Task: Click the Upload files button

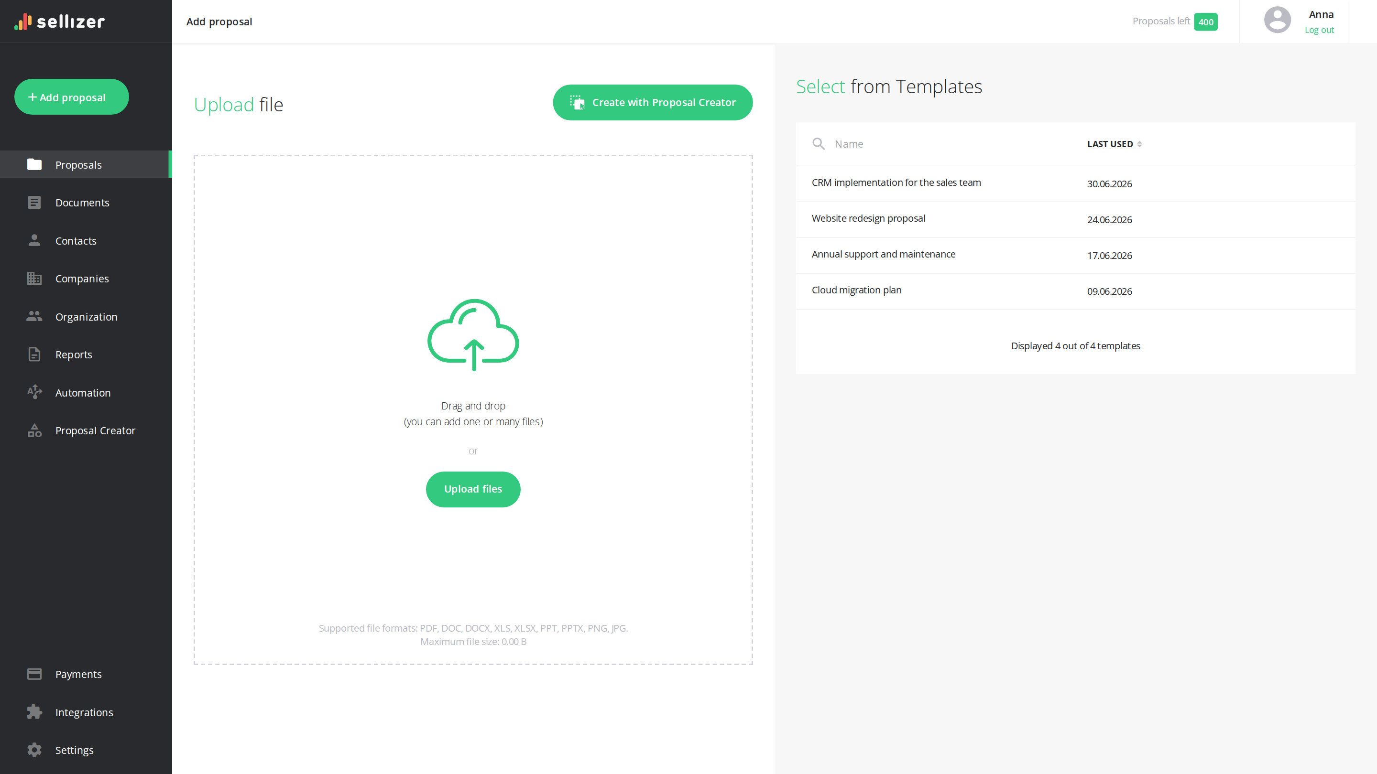Action: [473, 489]
